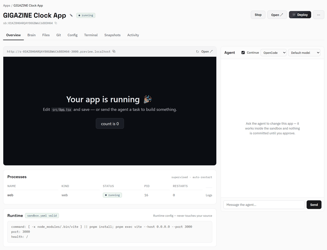Switch to the Git tab
Screen dimensions: 327x250
click(59, 35)
